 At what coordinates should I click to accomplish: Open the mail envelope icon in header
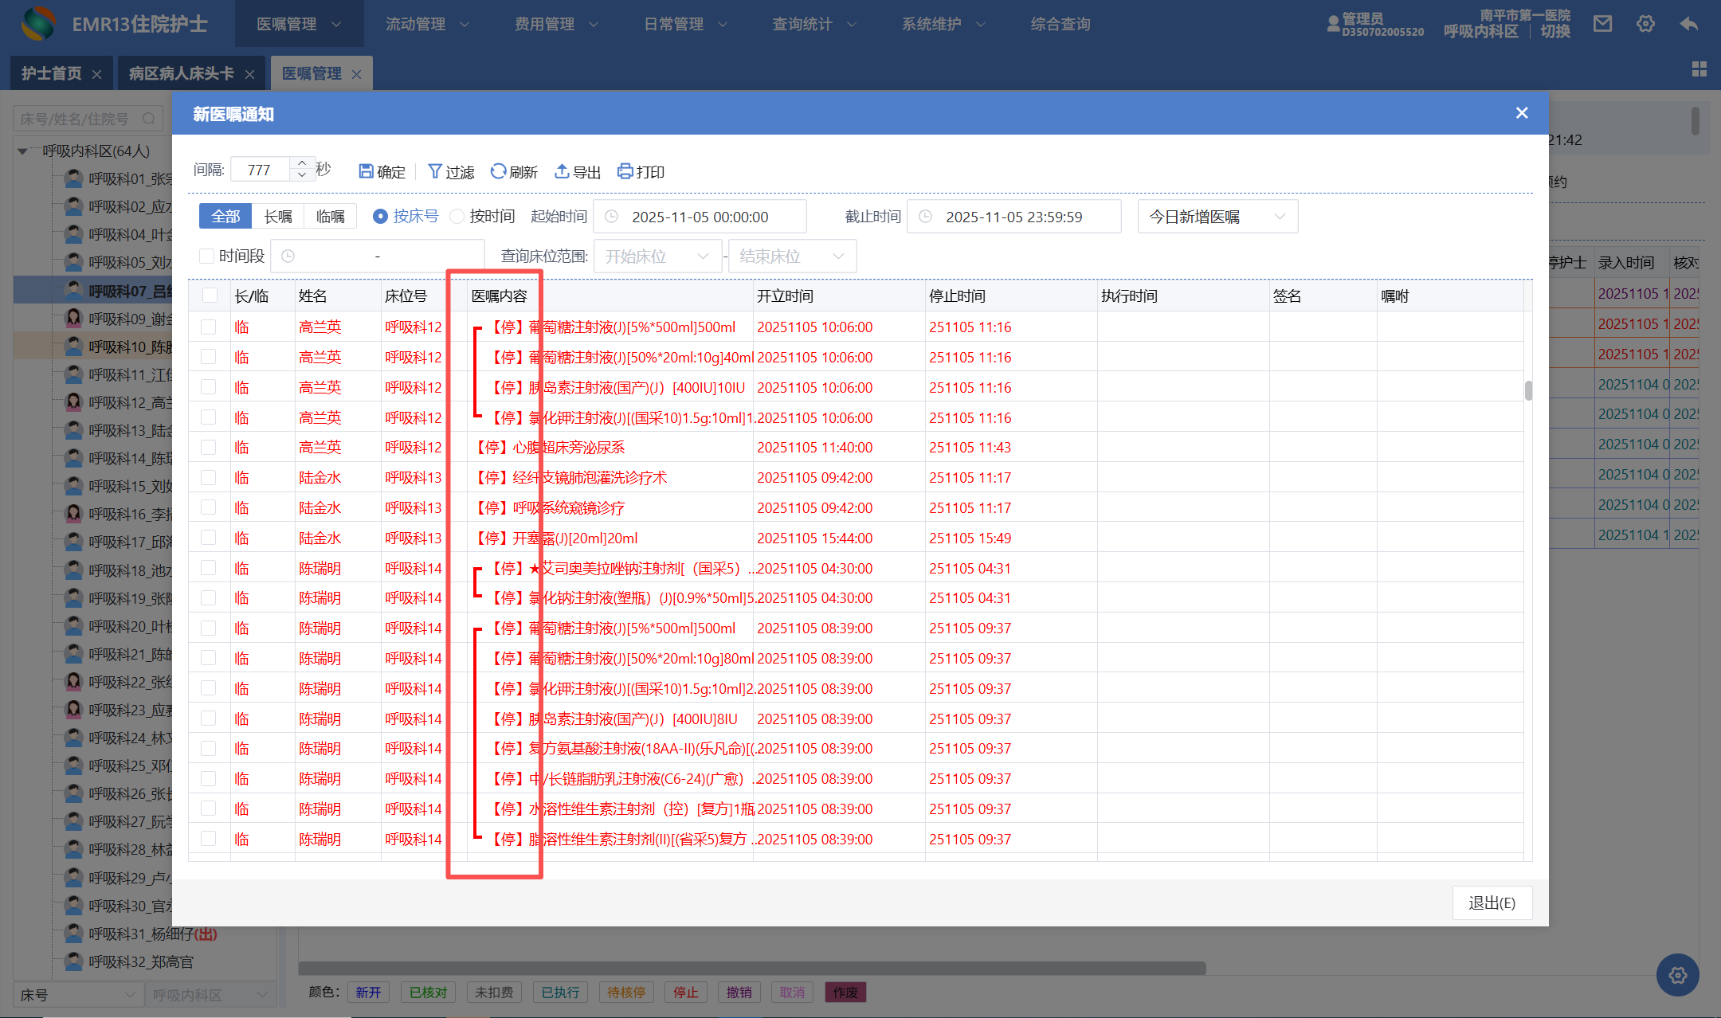pos(1602,24)
